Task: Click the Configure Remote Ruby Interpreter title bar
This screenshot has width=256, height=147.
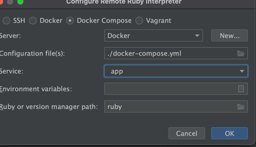Action: coord(124,2)
